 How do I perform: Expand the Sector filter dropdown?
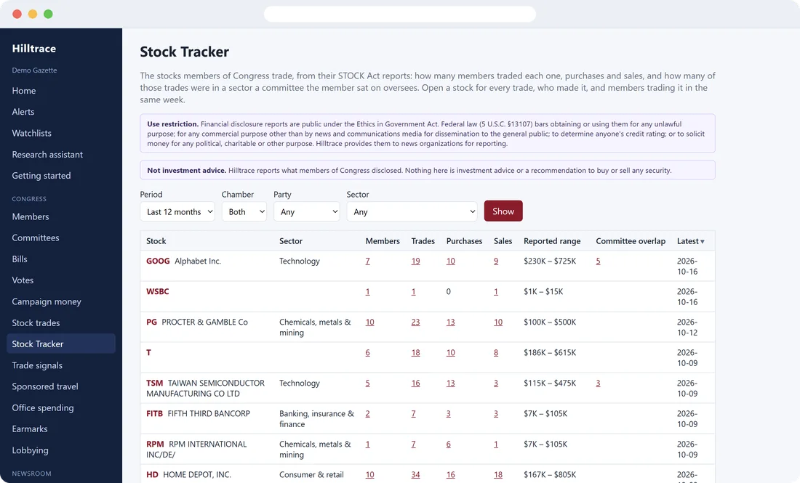(412, 211)
